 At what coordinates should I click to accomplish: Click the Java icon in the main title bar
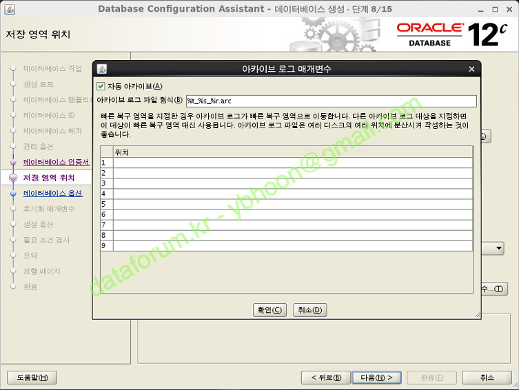click(9, 9)
